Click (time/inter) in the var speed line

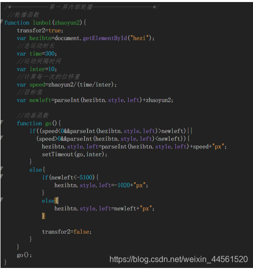[96, 84]
